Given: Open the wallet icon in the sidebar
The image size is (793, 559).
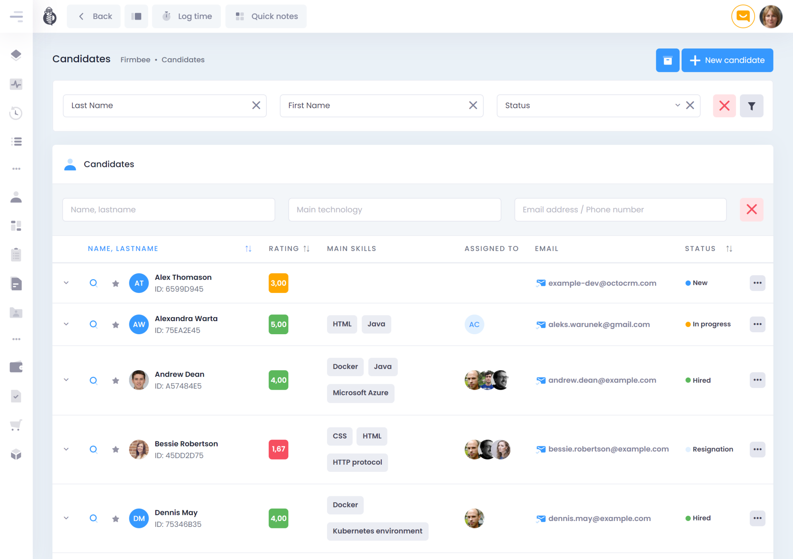Looking at the screenshot, I should [x=16, y=367].
